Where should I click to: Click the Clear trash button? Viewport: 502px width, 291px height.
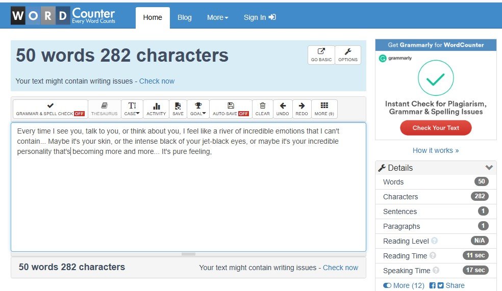click(263, 109)
